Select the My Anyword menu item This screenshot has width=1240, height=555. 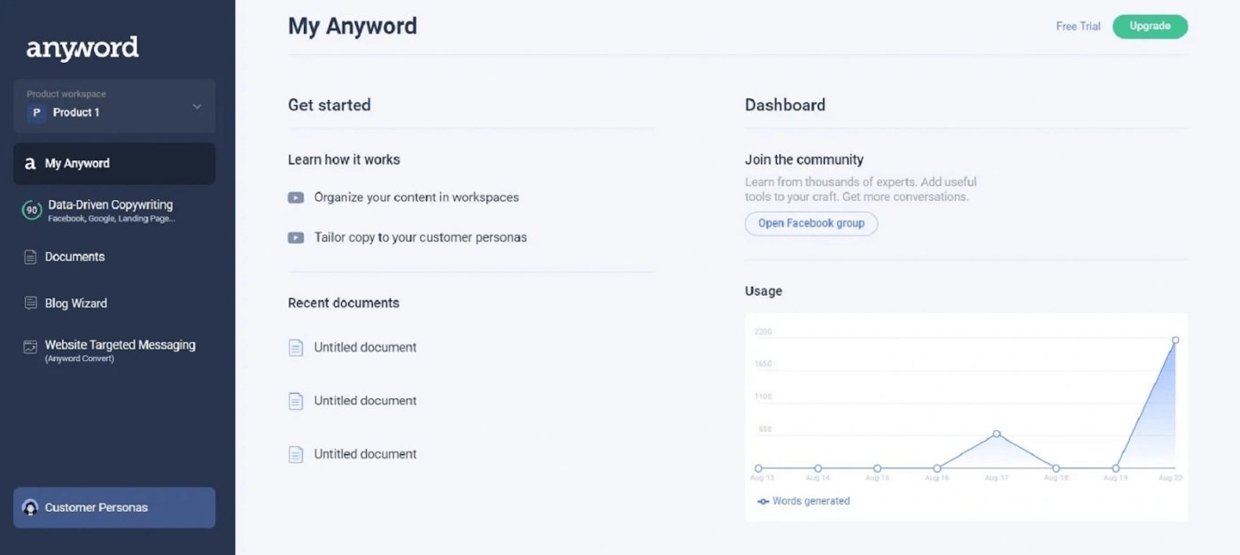[x=114, y=164]
